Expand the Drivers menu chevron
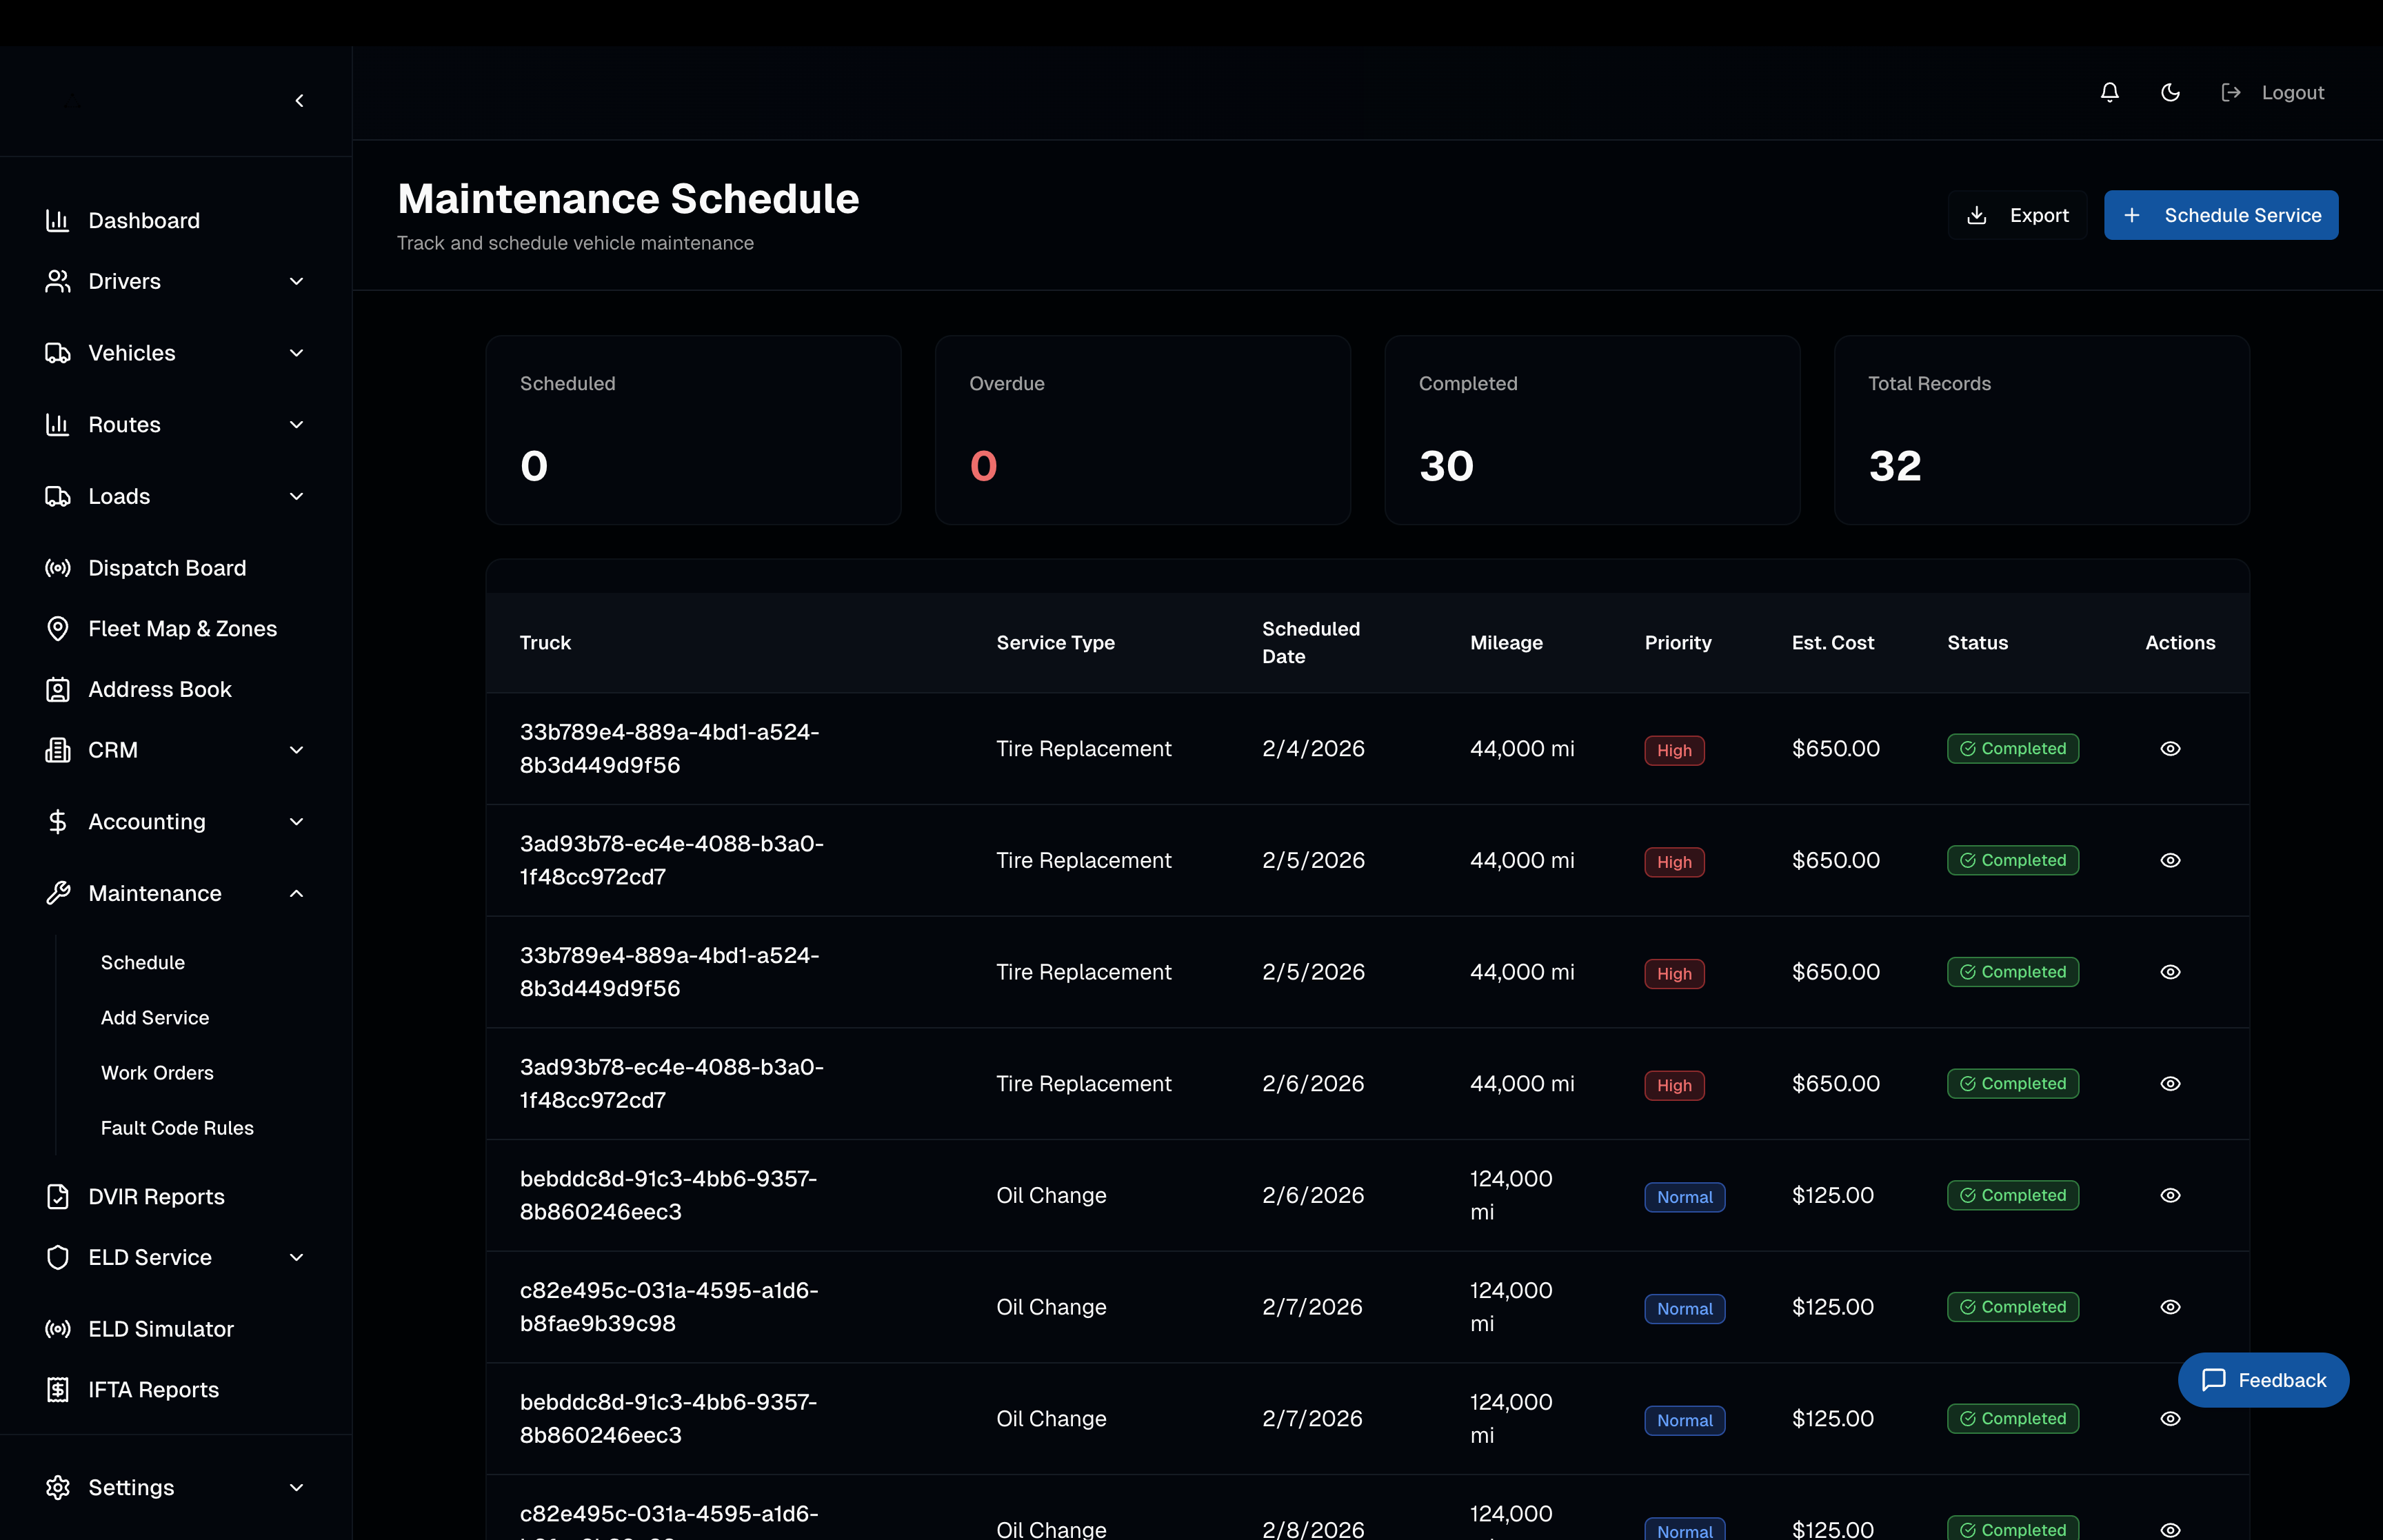This screenshot has width=2383, height=1540. pyautogui.click(x=296, y=281)
